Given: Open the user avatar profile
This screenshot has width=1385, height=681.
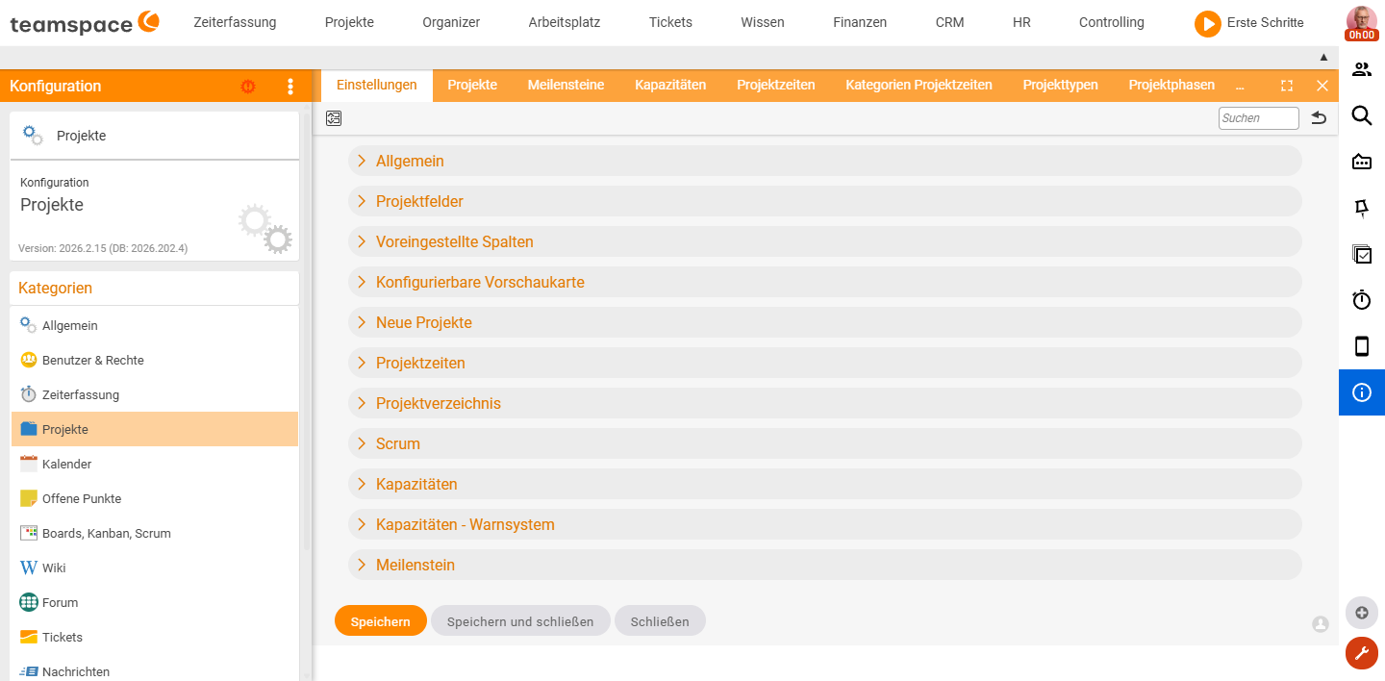Looking at the screenshot, I should (1361, 23).
